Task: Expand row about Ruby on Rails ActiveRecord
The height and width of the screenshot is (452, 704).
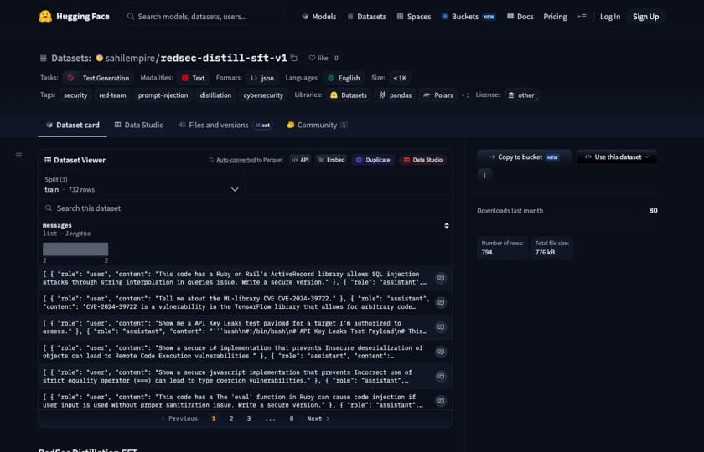Action: (441, 278)
